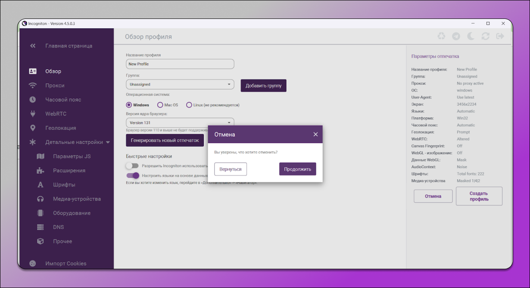This screenshot has height=288, width=530.
Task: Go to Прокси in the sidebar
Action: 55,86
